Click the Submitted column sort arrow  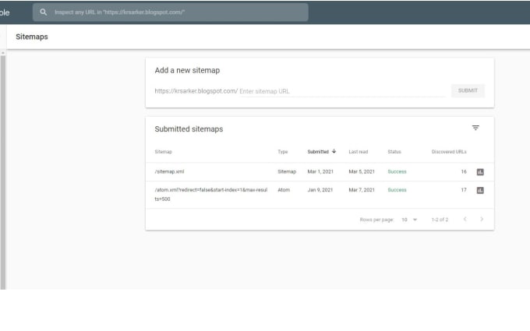click(x=334, y=151)
